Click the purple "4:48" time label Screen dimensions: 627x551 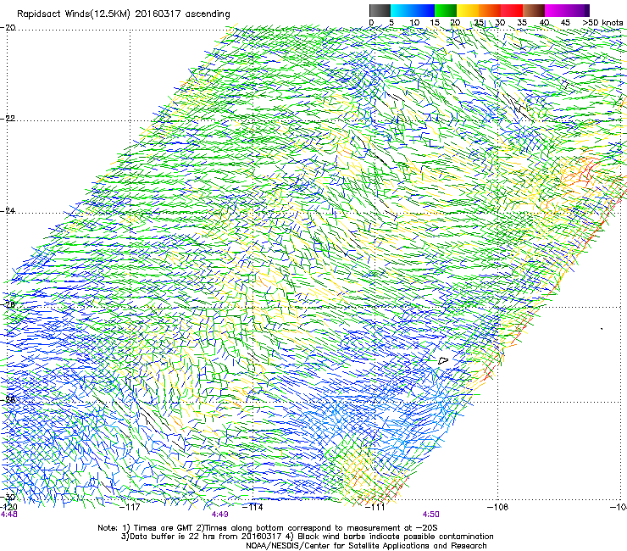pos(8,515)
